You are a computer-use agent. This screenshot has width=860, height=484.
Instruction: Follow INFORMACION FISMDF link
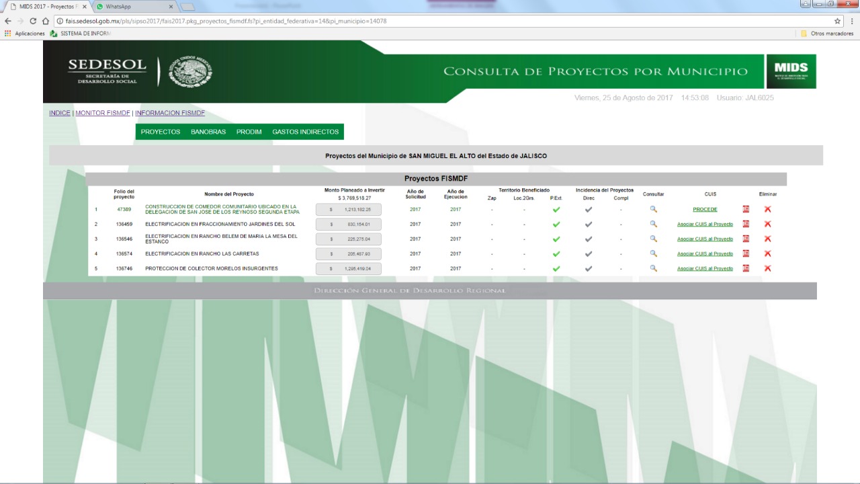coord(170,113)
